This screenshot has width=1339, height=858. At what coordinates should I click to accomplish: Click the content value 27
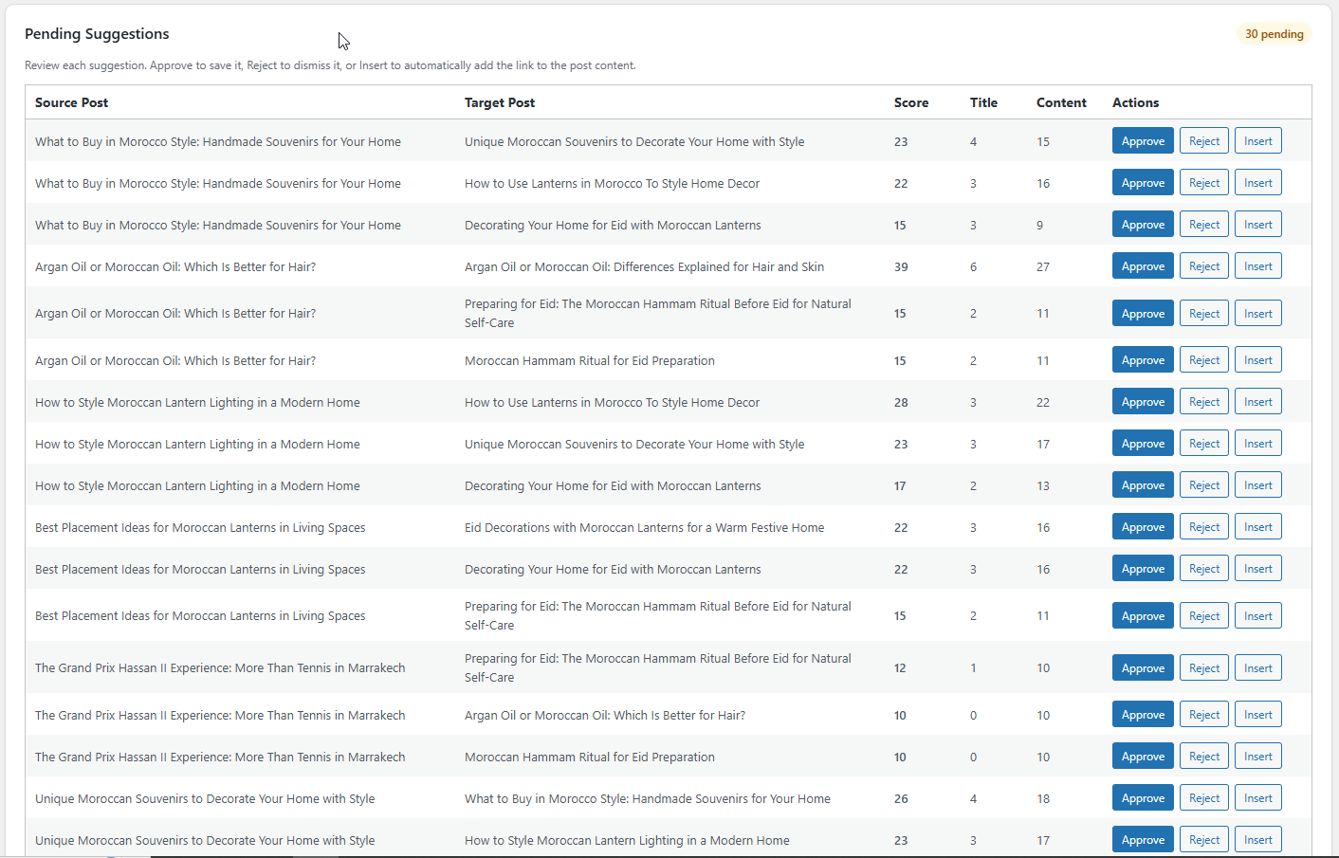[x=1043, y=267]
